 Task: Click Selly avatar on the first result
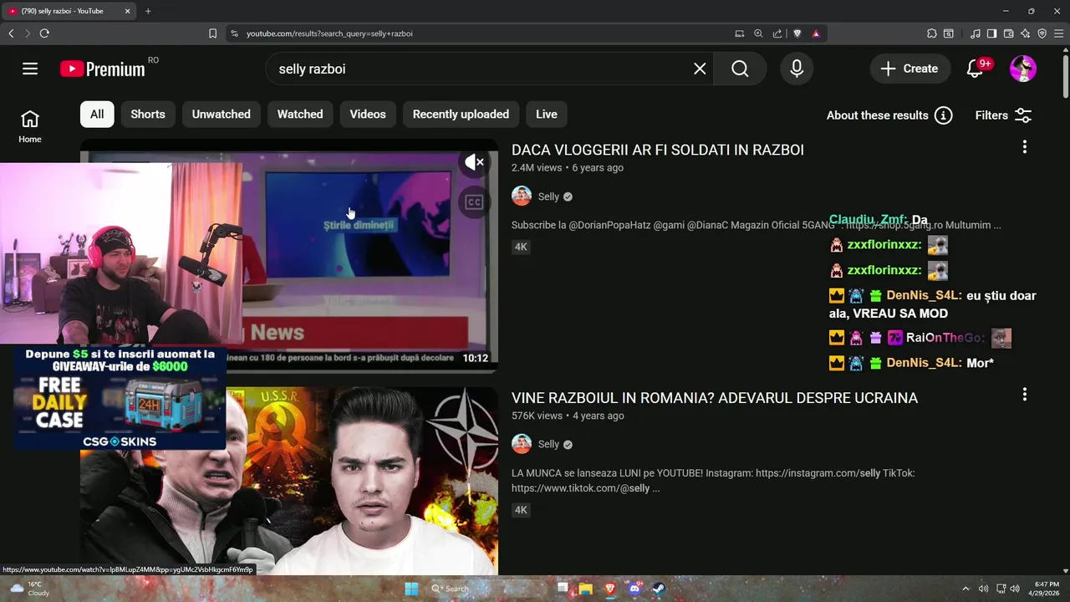pos(522,196)
